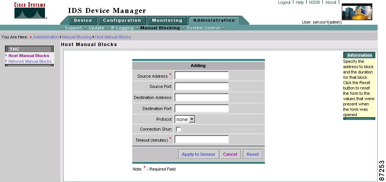The width and height of the screenshot is (386, 182).
Task: Open the System Control submenu
Action: [203, 28]
